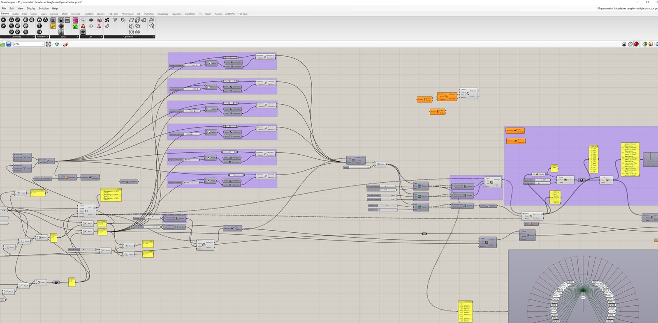Switch to the Pufferfish tab
658x323 pixels.
click(x=149, y=14)
